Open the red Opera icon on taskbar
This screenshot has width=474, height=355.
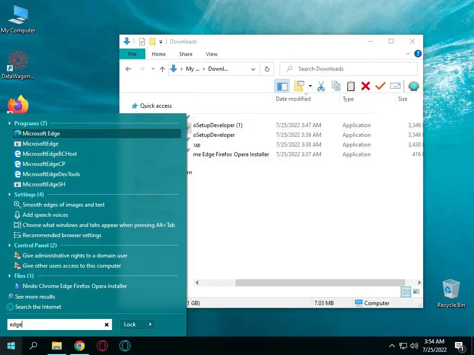tap(102, 346)
